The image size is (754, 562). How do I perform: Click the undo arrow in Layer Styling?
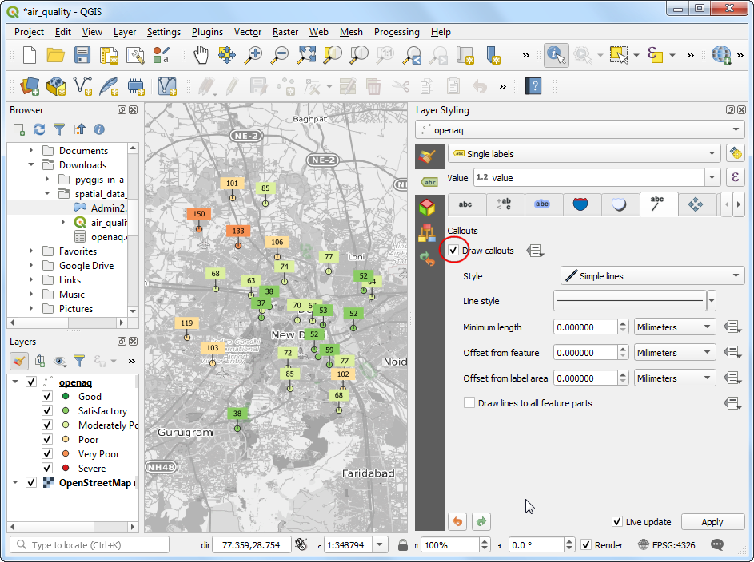(457, 522)
